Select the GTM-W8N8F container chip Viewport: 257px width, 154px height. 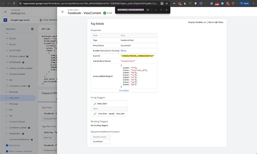click(48, 20)
